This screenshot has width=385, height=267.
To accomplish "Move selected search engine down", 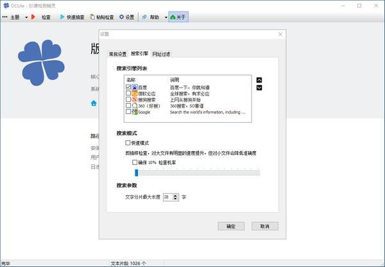I will click(259, 88).
